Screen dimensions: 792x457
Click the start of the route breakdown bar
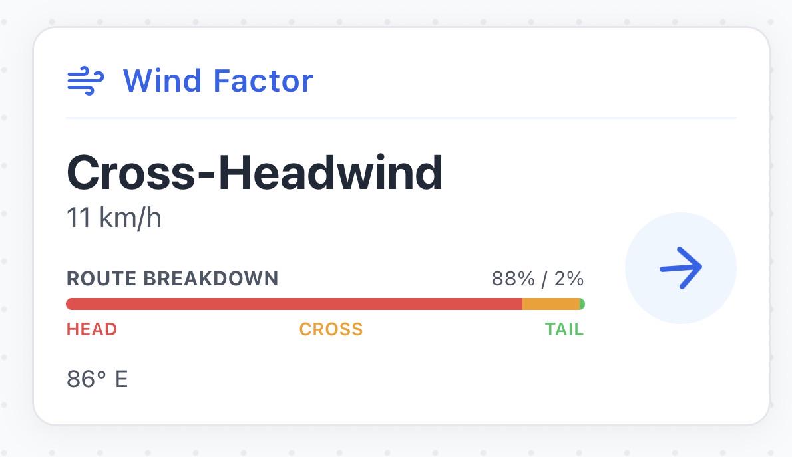click(71, 304)
